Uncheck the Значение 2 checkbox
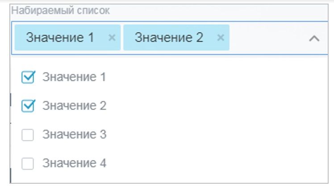334x190 pixels. click(x=28, y=106)
